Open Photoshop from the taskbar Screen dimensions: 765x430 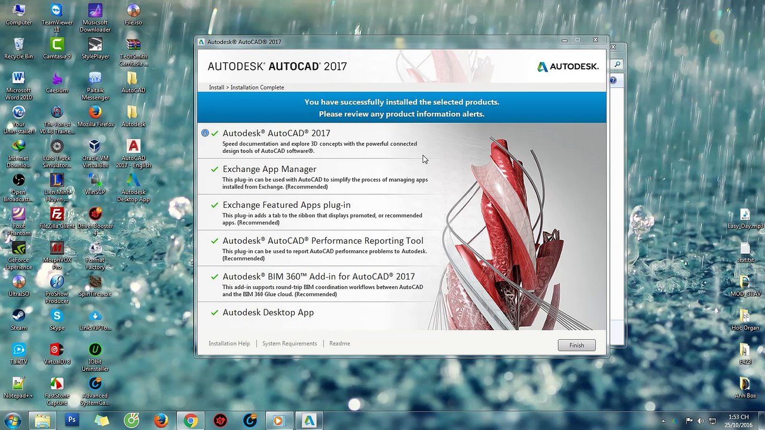(x=72, y=420)
